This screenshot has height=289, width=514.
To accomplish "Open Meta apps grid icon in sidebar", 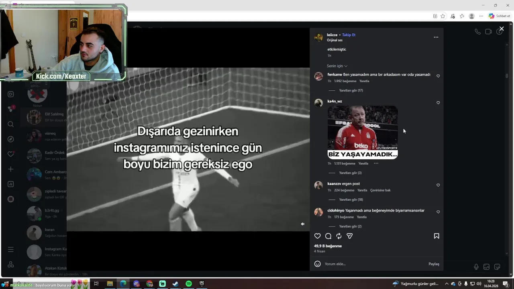I will pyautogui.click(x=11, y=265).
